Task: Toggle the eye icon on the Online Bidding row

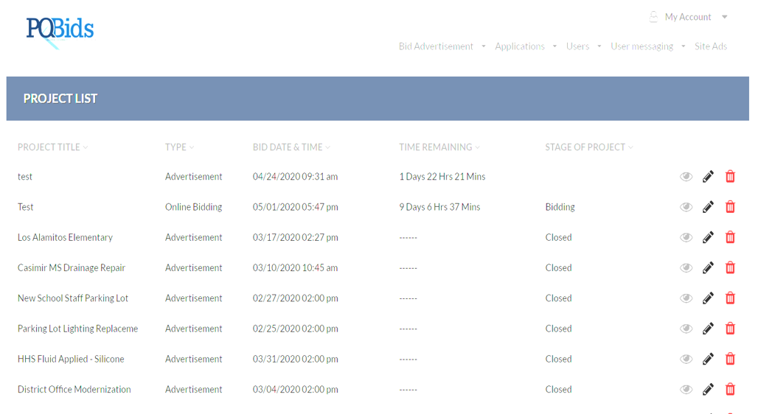Action: [686, 207]
